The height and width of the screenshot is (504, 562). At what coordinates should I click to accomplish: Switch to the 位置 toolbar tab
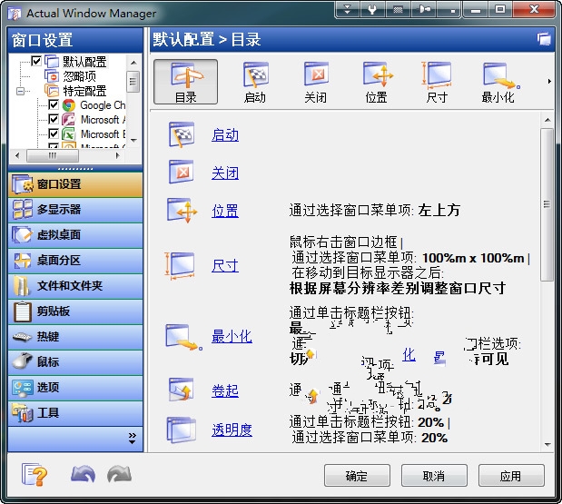pyautogui.click(x=377, y=82)
